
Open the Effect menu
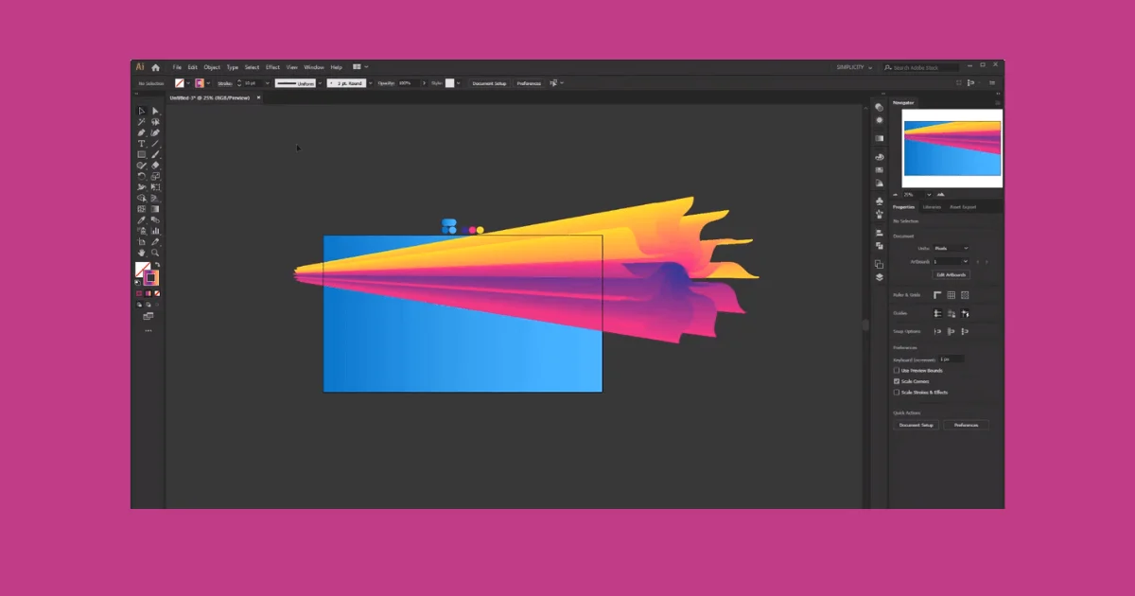click(x=272, y=66)
